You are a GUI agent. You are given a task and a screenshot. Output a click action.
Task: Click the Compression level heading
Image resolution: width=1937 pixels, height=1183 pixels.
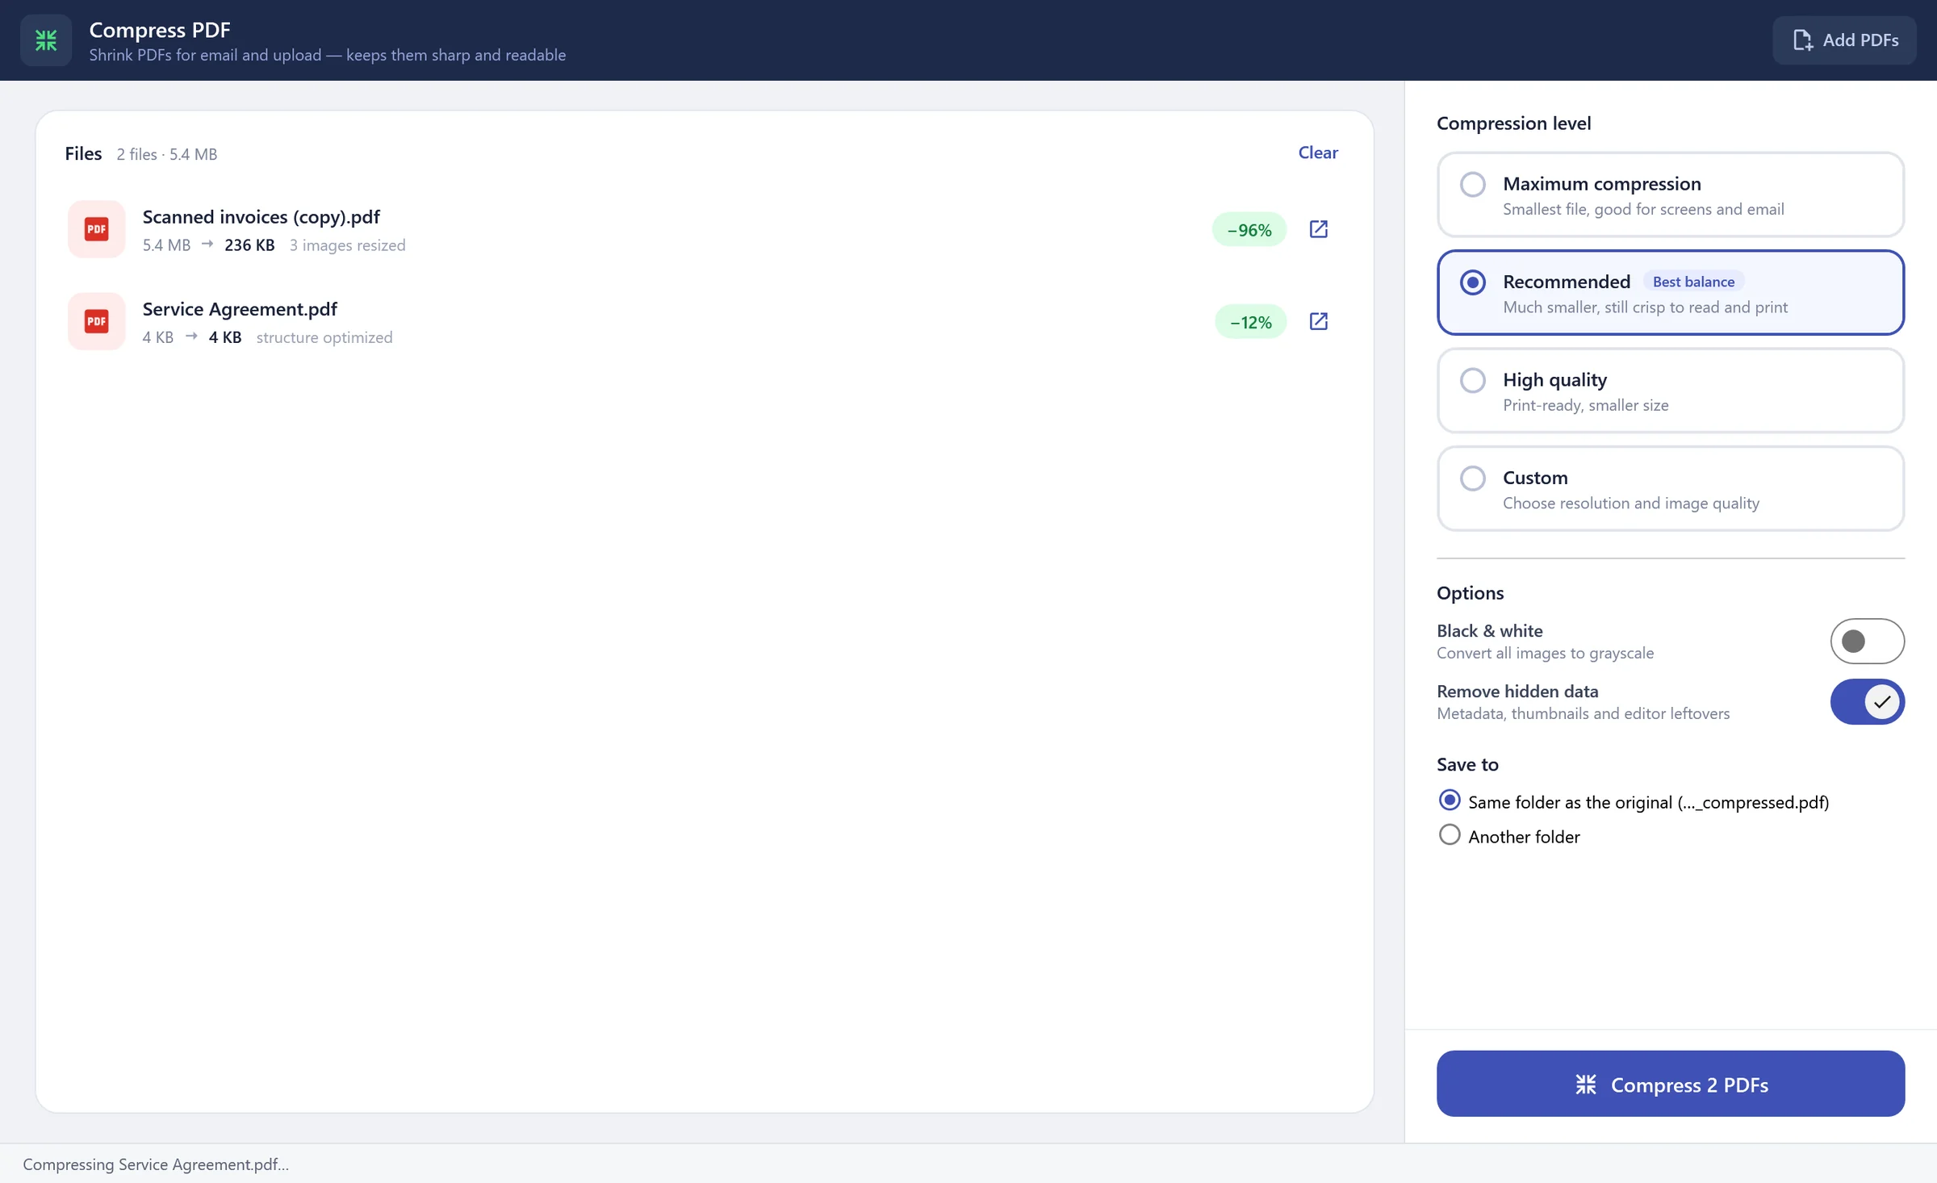1513,123
